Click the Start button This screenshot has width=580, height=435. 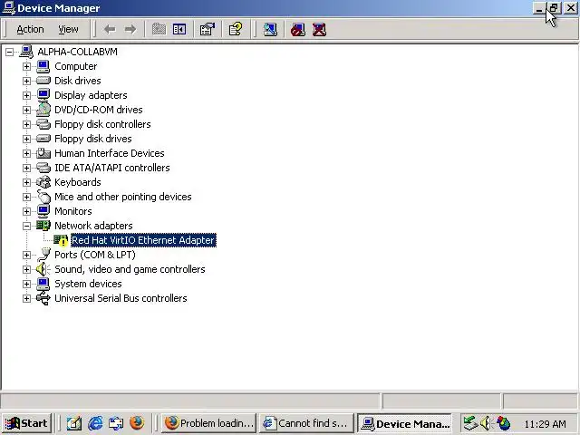(26, 423)
